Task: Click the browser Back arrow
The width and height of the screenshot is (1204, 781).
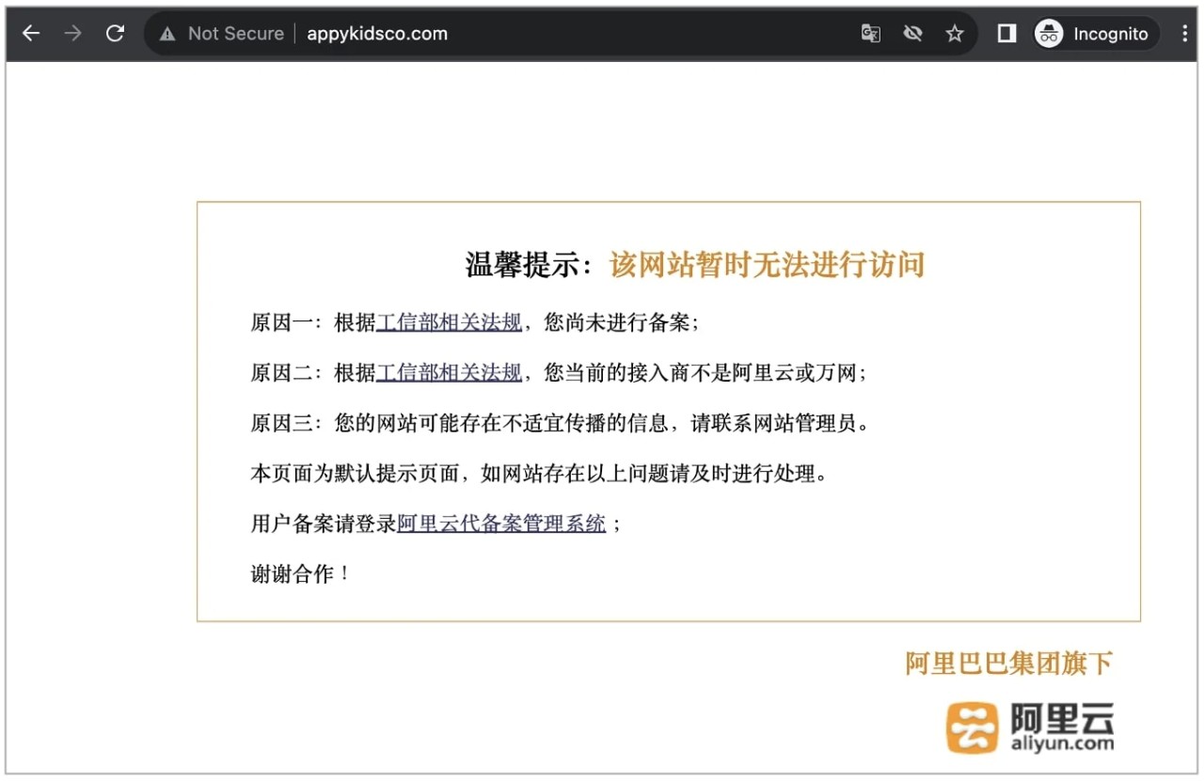Action: point(31,34)
